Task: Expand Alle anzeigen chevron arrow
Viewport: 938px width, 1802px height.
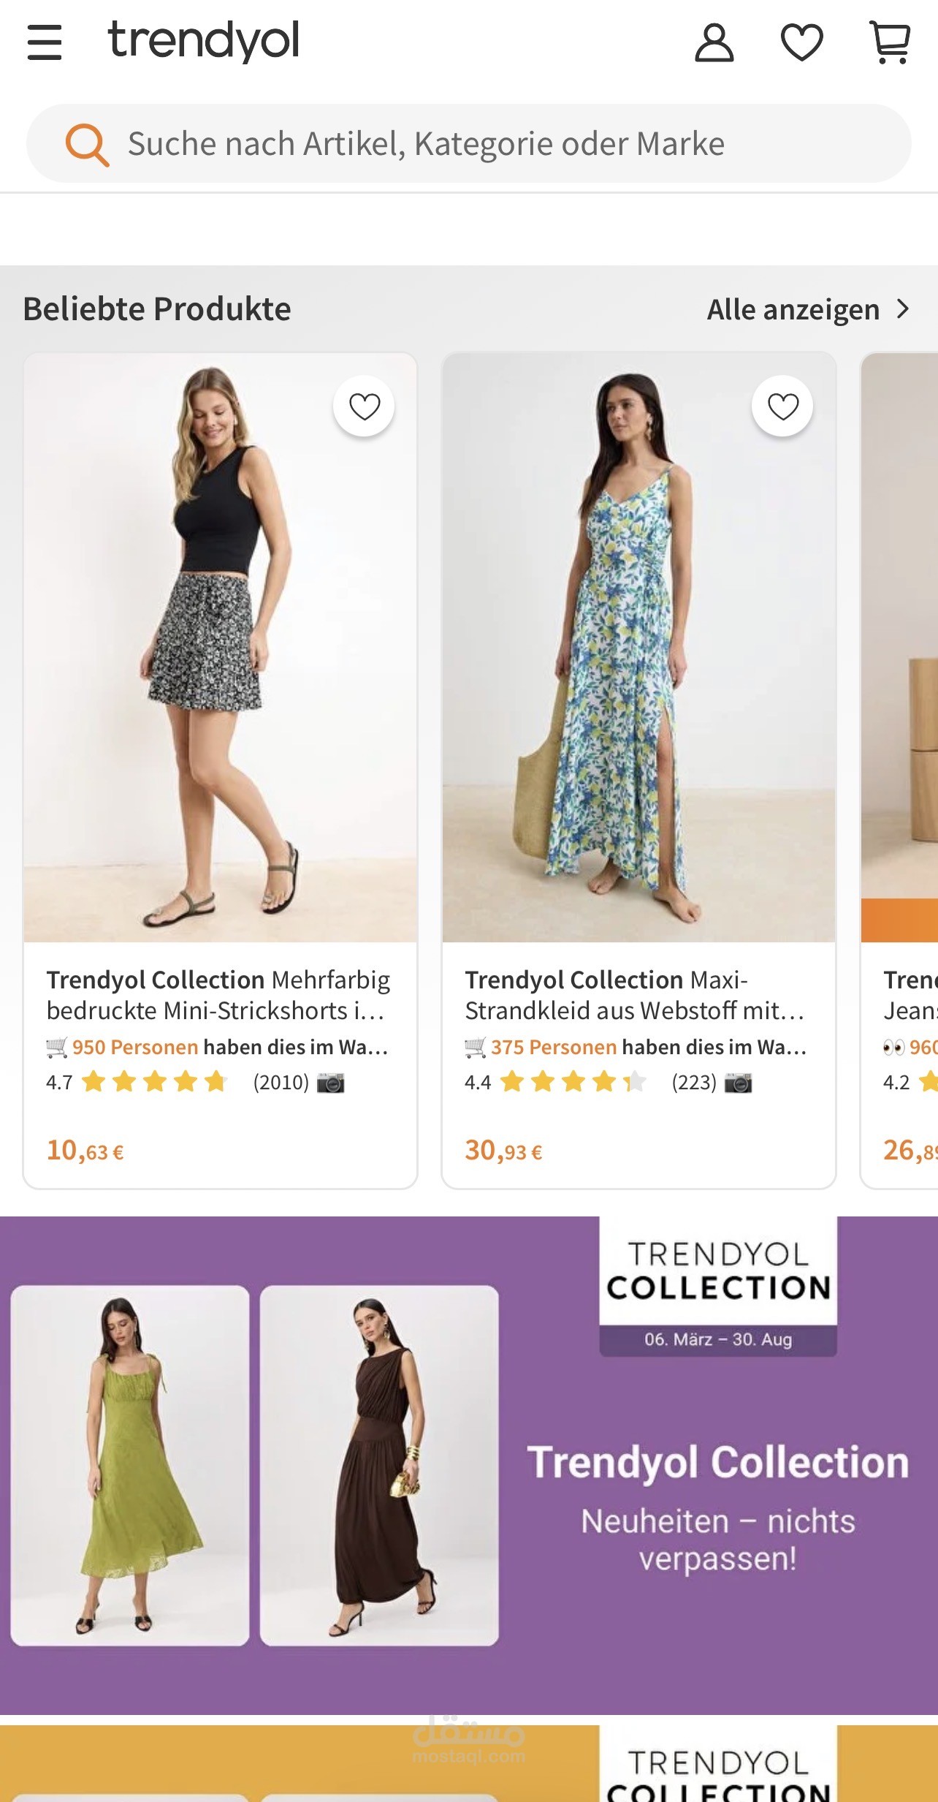Action: [x=904, y=309]
